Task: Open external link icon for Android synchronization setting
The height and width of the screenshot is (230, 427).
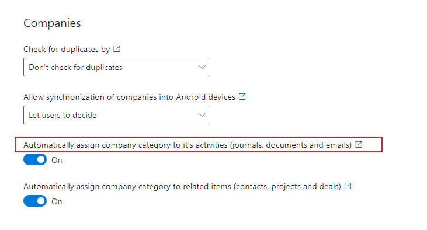Action: coord(242,97)
